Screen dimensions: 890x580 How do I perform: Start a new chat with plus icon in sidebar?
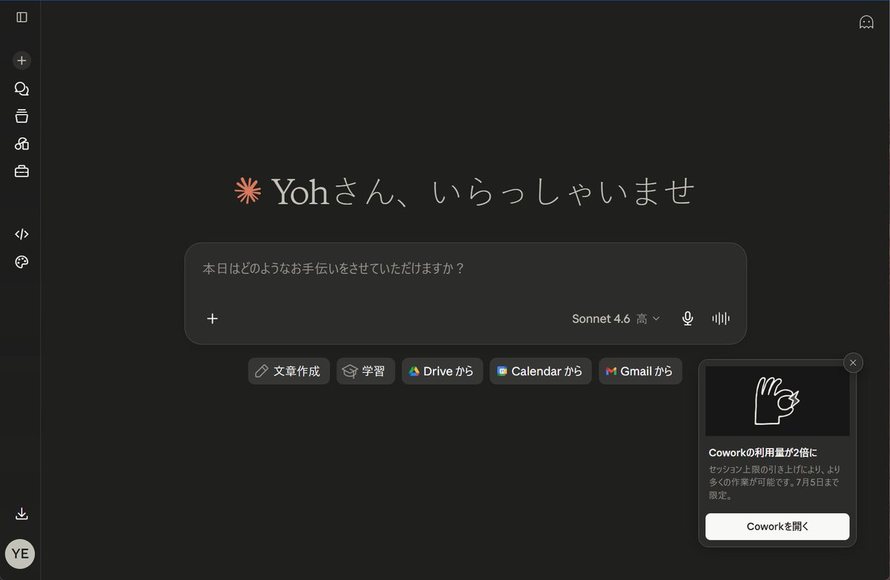22,61
